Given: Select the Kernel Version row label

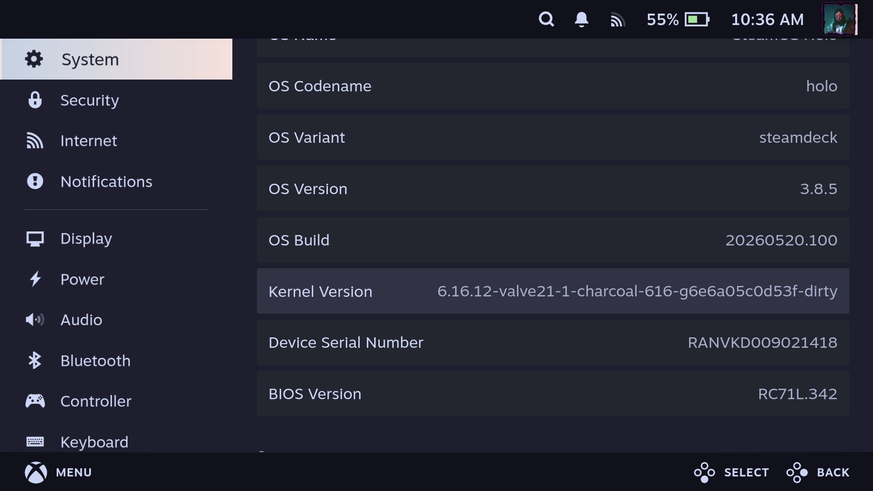Looking at the screenshot, I should pos(320,291).
